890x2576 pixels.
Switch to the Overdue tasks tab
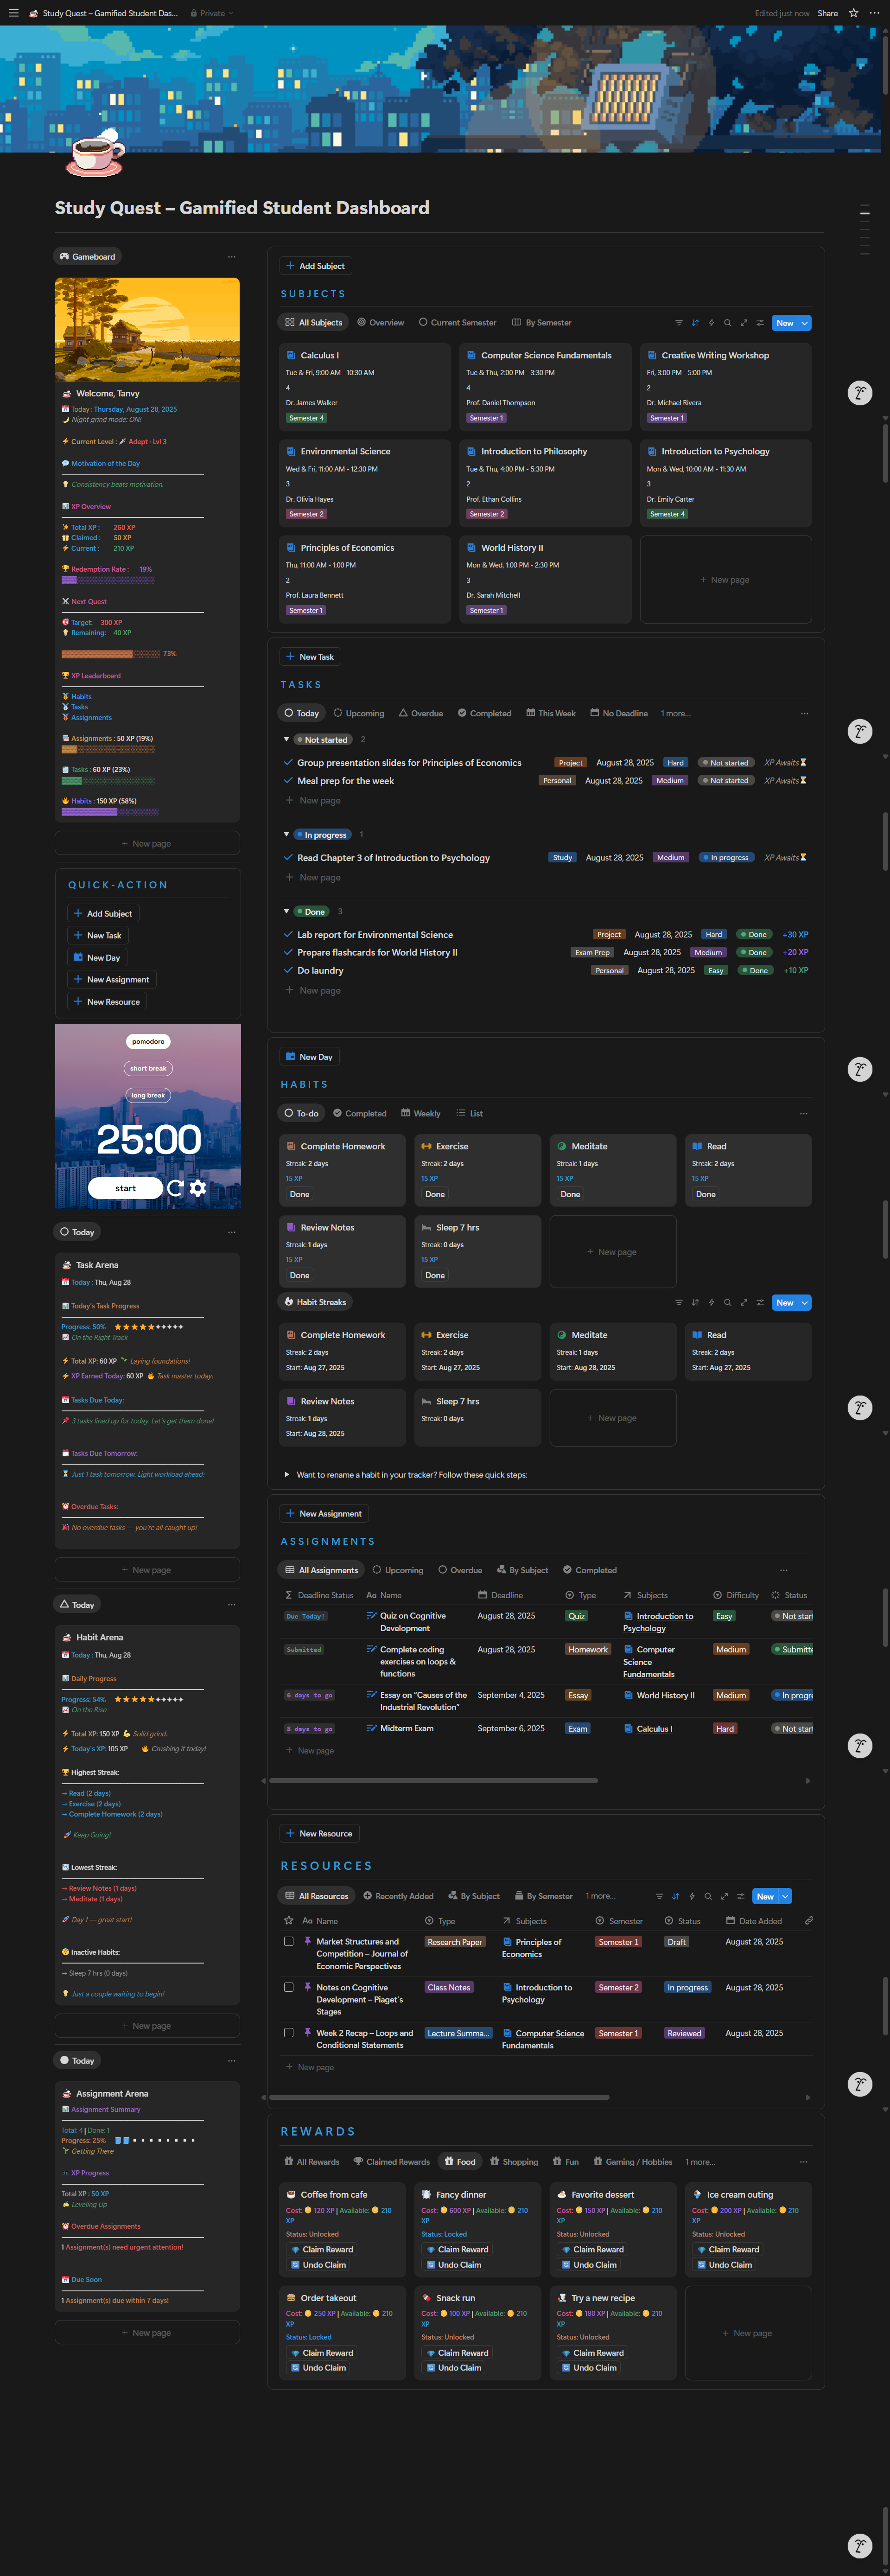[420, 714]
